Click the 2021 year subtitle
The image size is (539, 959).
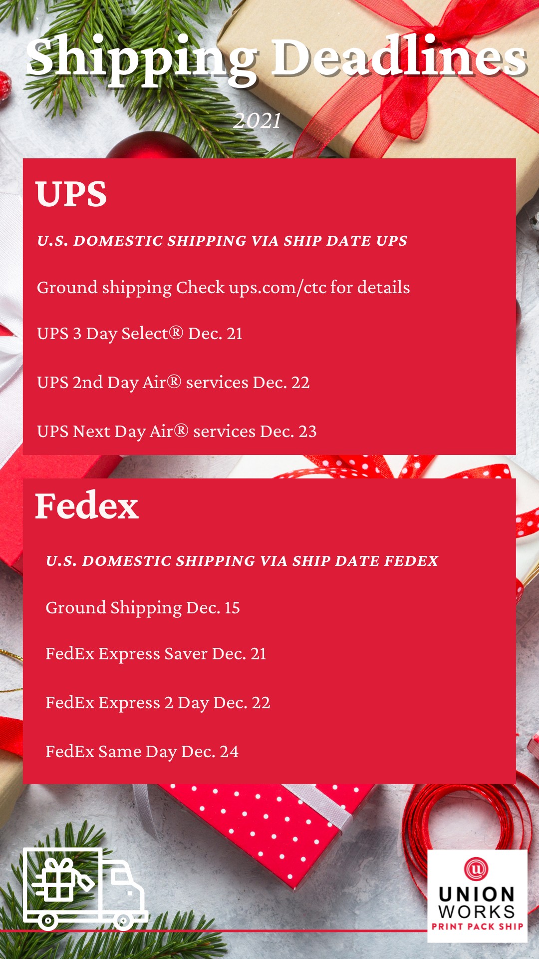tap(258, 121)
